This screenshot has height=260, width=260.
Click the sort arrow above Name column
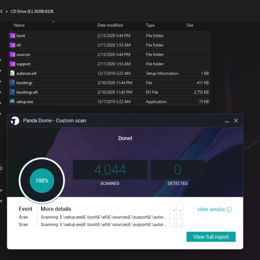coord(54,22)
